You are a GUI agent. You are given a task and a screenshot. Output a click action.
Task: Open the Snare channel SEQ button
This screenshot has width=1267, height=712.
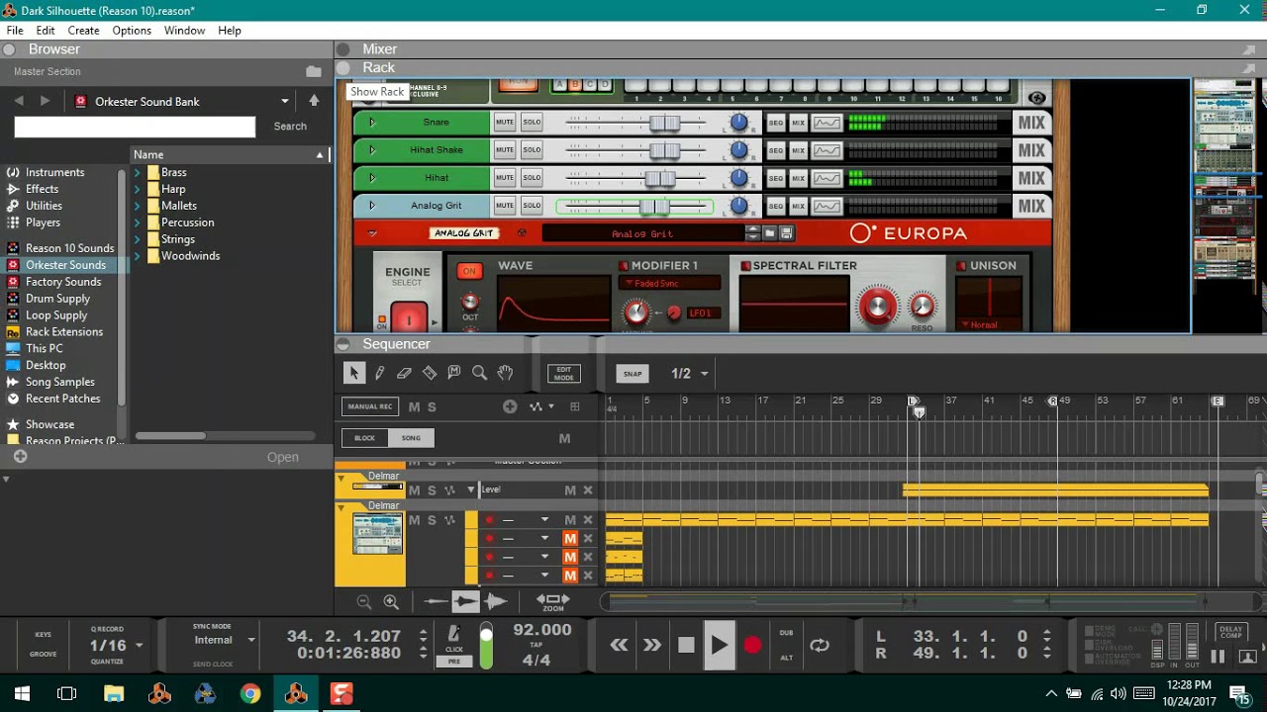(775, 123)
